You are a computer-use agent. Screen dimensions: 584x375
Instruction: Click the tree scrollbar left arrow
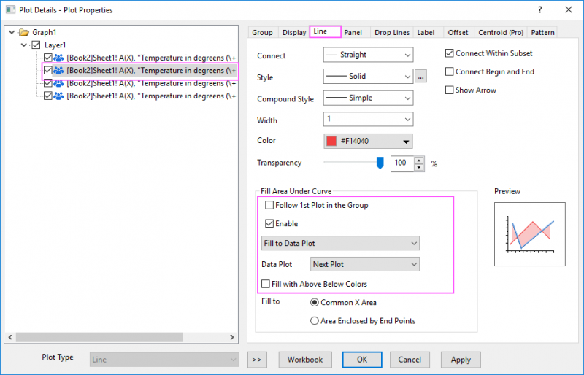[10, 337]
